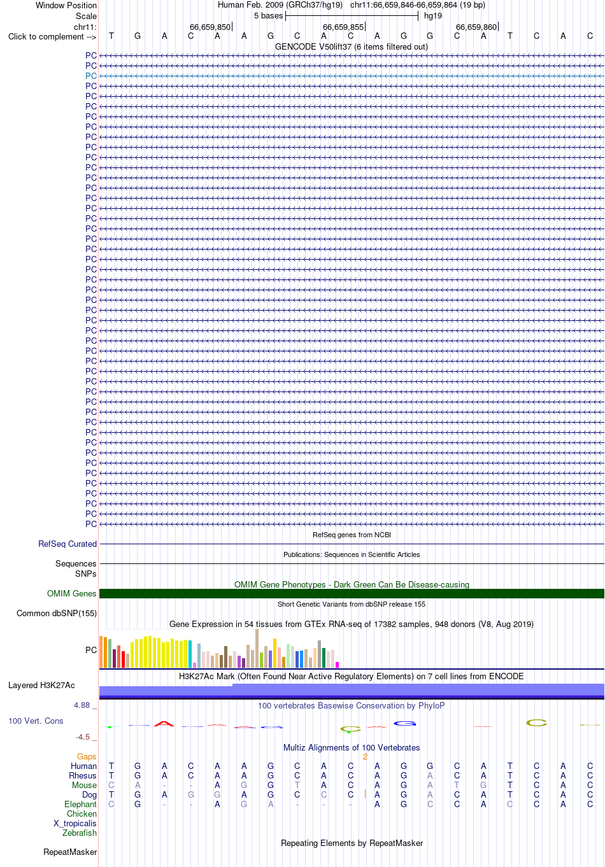Open Publications: Sequences in Scientific Articles title
Viewport: 605px width, 867px height.
coord(352,554)
